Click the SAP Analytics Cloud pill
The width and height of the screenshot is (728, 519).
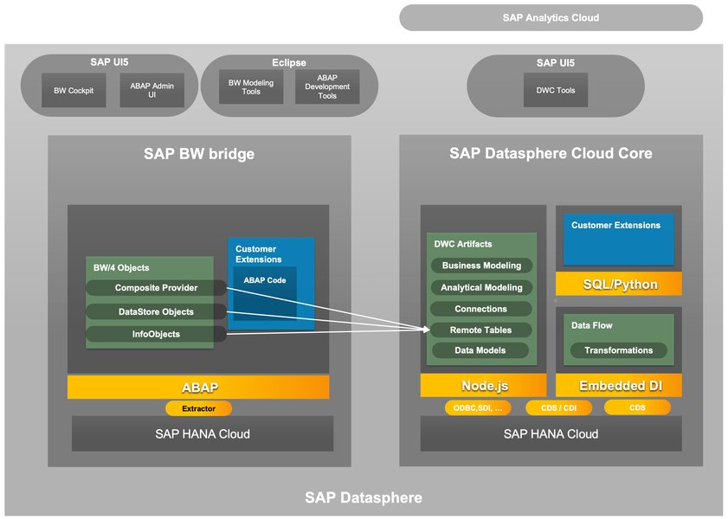click(x=551, y=17)
